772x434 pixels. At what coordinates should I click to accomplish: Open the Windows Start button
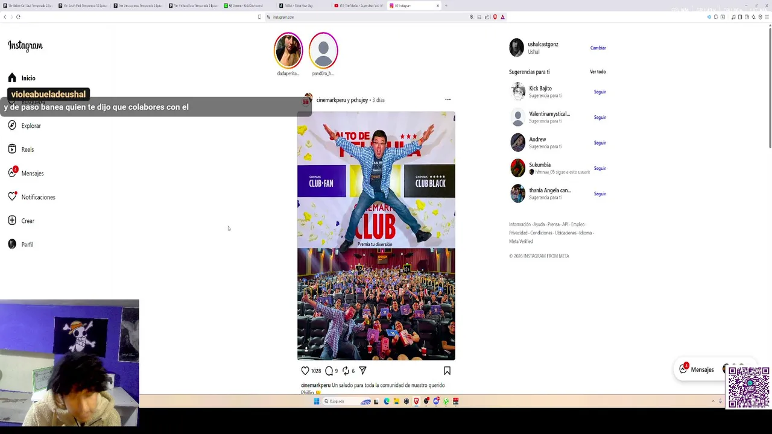coord(317,401)
